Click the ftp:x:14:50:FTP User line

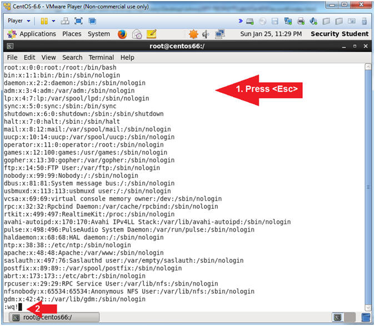point(82,168)
